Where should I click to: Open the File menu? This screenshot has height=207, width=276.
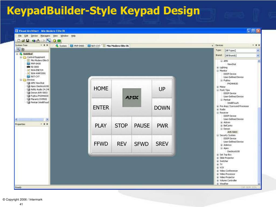pos(20,36)
